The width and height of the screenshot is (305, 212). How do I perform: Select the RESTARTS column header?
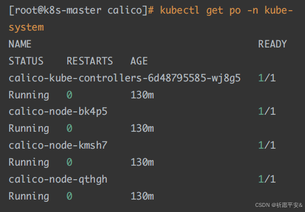(90, 61)
